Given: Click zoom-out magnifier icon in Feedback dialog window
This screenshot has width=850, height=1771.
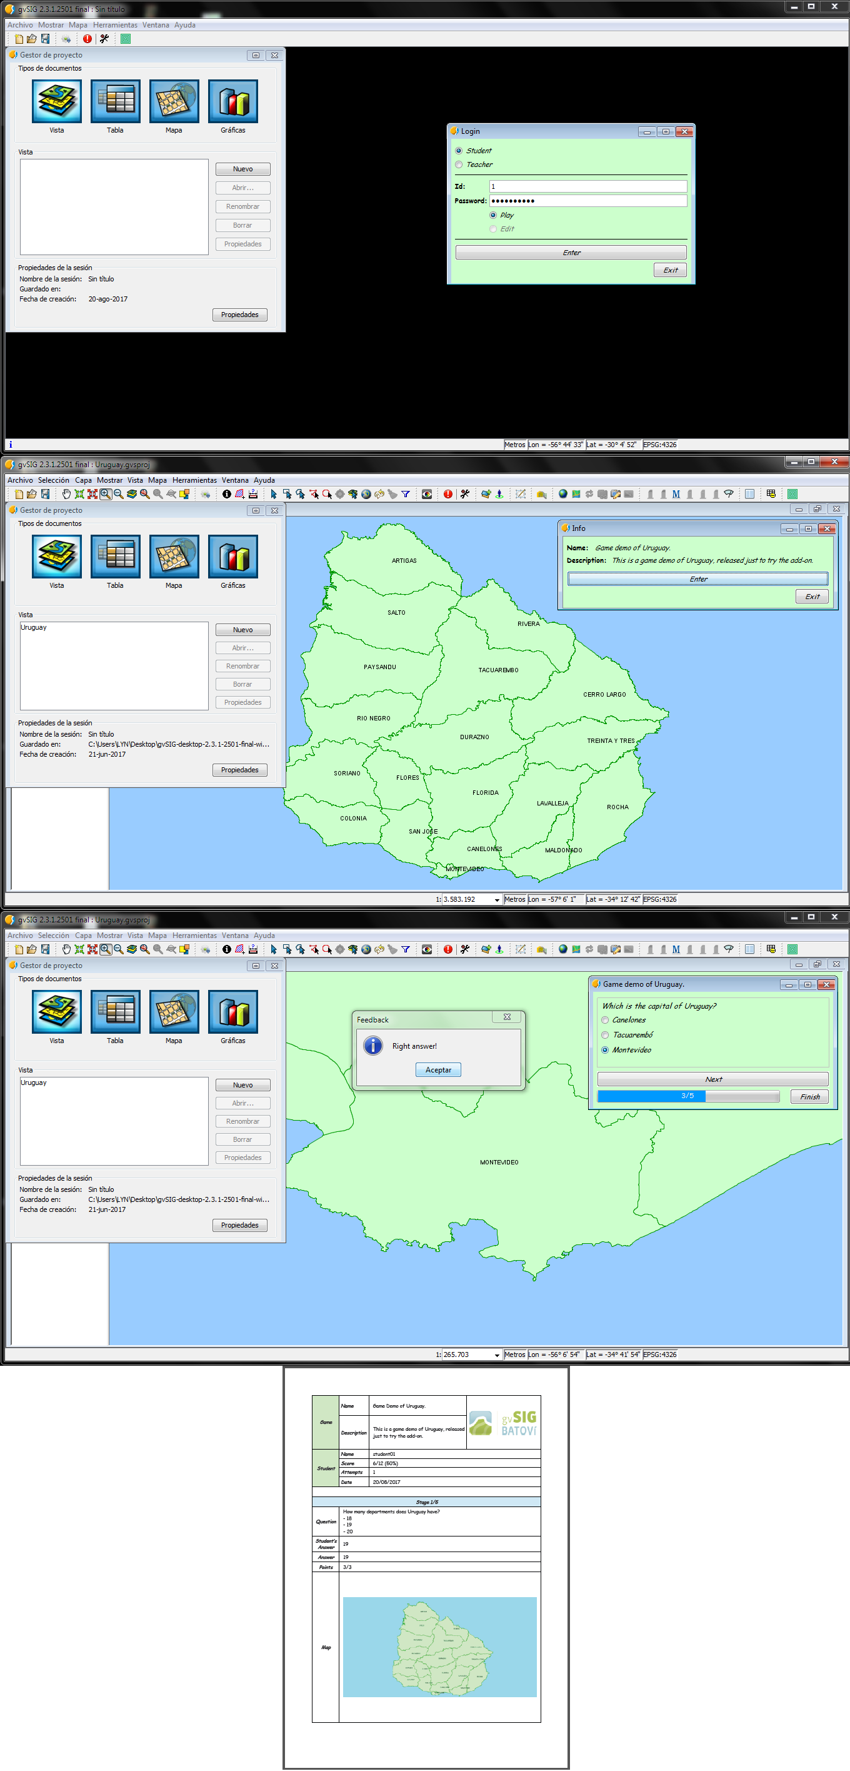Looking at the screenshot, I should 119,949.
